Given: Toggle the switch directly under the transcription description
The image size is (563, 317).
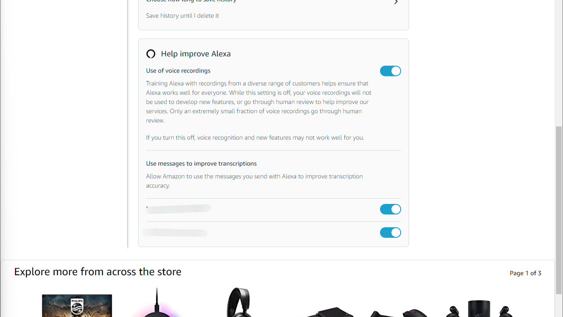Looking at the screenshot, I should [x=390, y=209].
